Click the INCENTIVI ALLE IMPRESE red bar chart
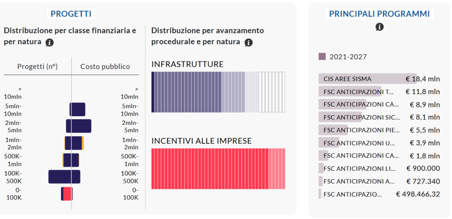 tap(218, 169)
